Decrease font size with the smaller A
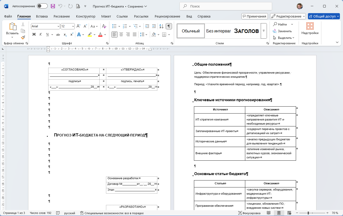This screenshot has width=343, height=216. click(x=86, y=26)
